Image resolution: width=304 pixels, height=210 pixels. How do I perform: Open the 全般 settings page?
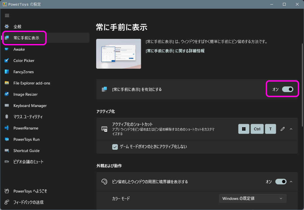pyautogui.click(x=46, y=26)
